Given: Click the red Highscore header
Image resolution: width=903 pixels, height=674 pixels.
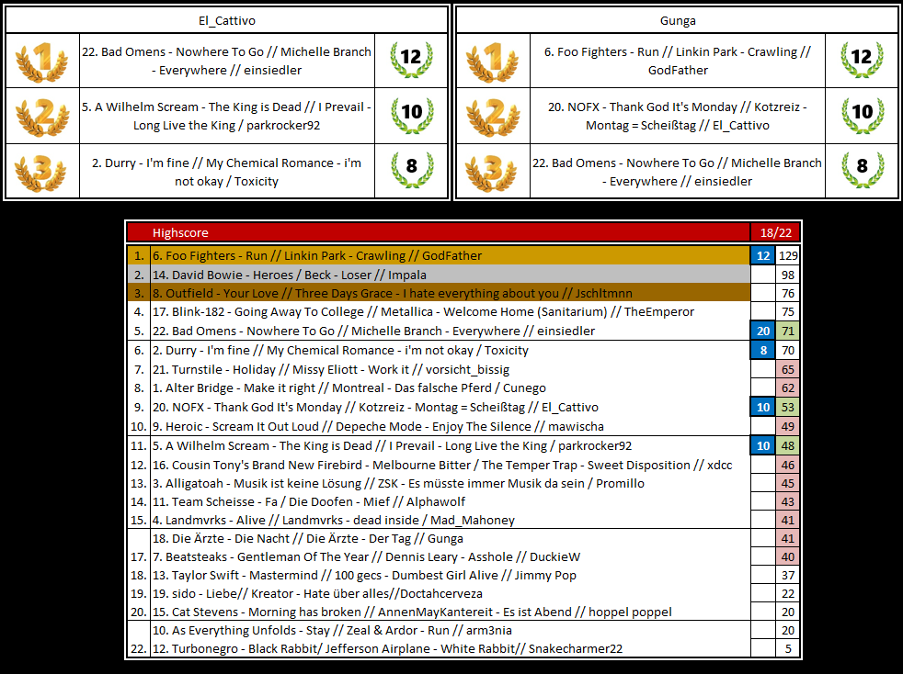Looking at the screenshot, I should [439, 232].
